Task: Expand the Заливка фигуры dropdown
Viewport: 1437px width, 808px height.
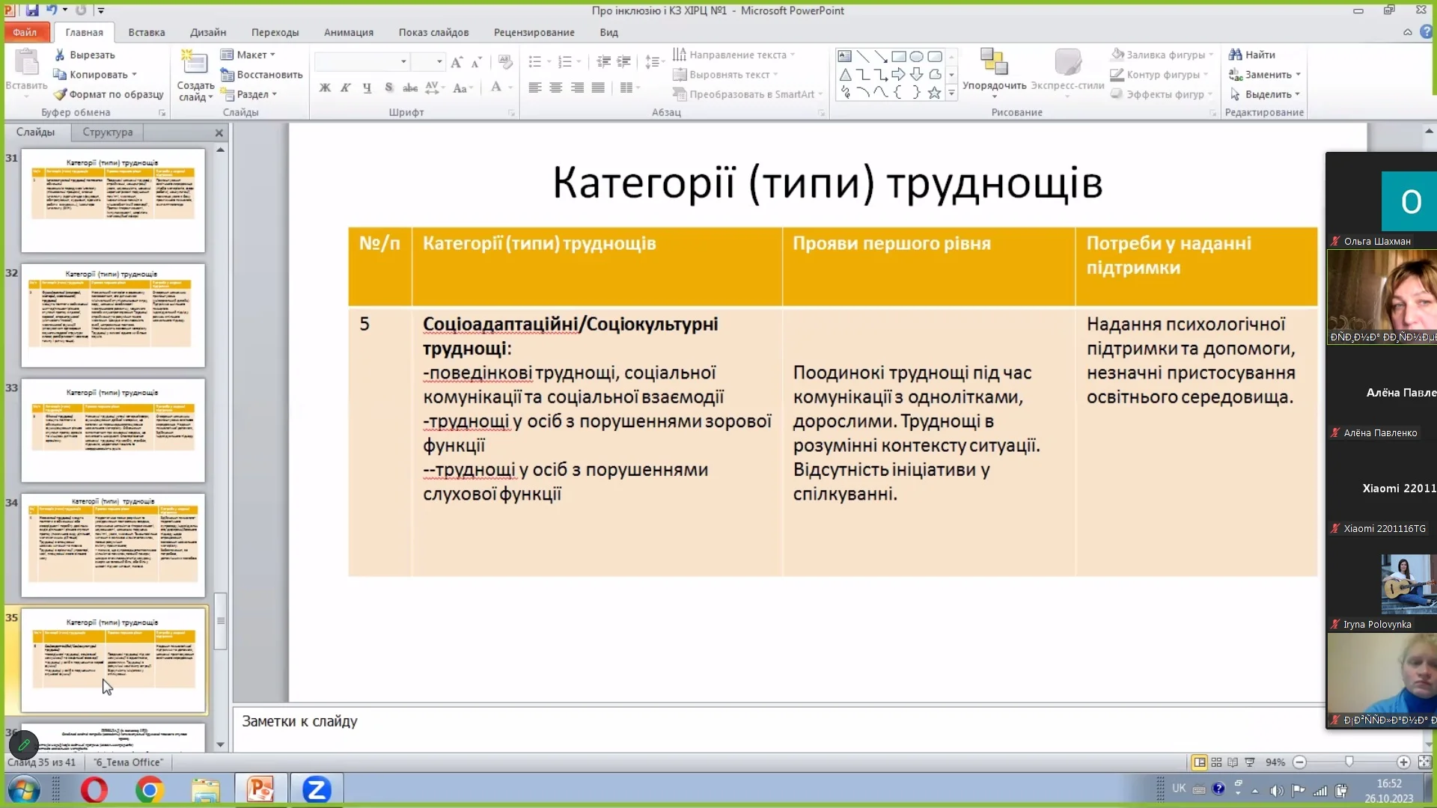Action: [x=1211, y=55]
